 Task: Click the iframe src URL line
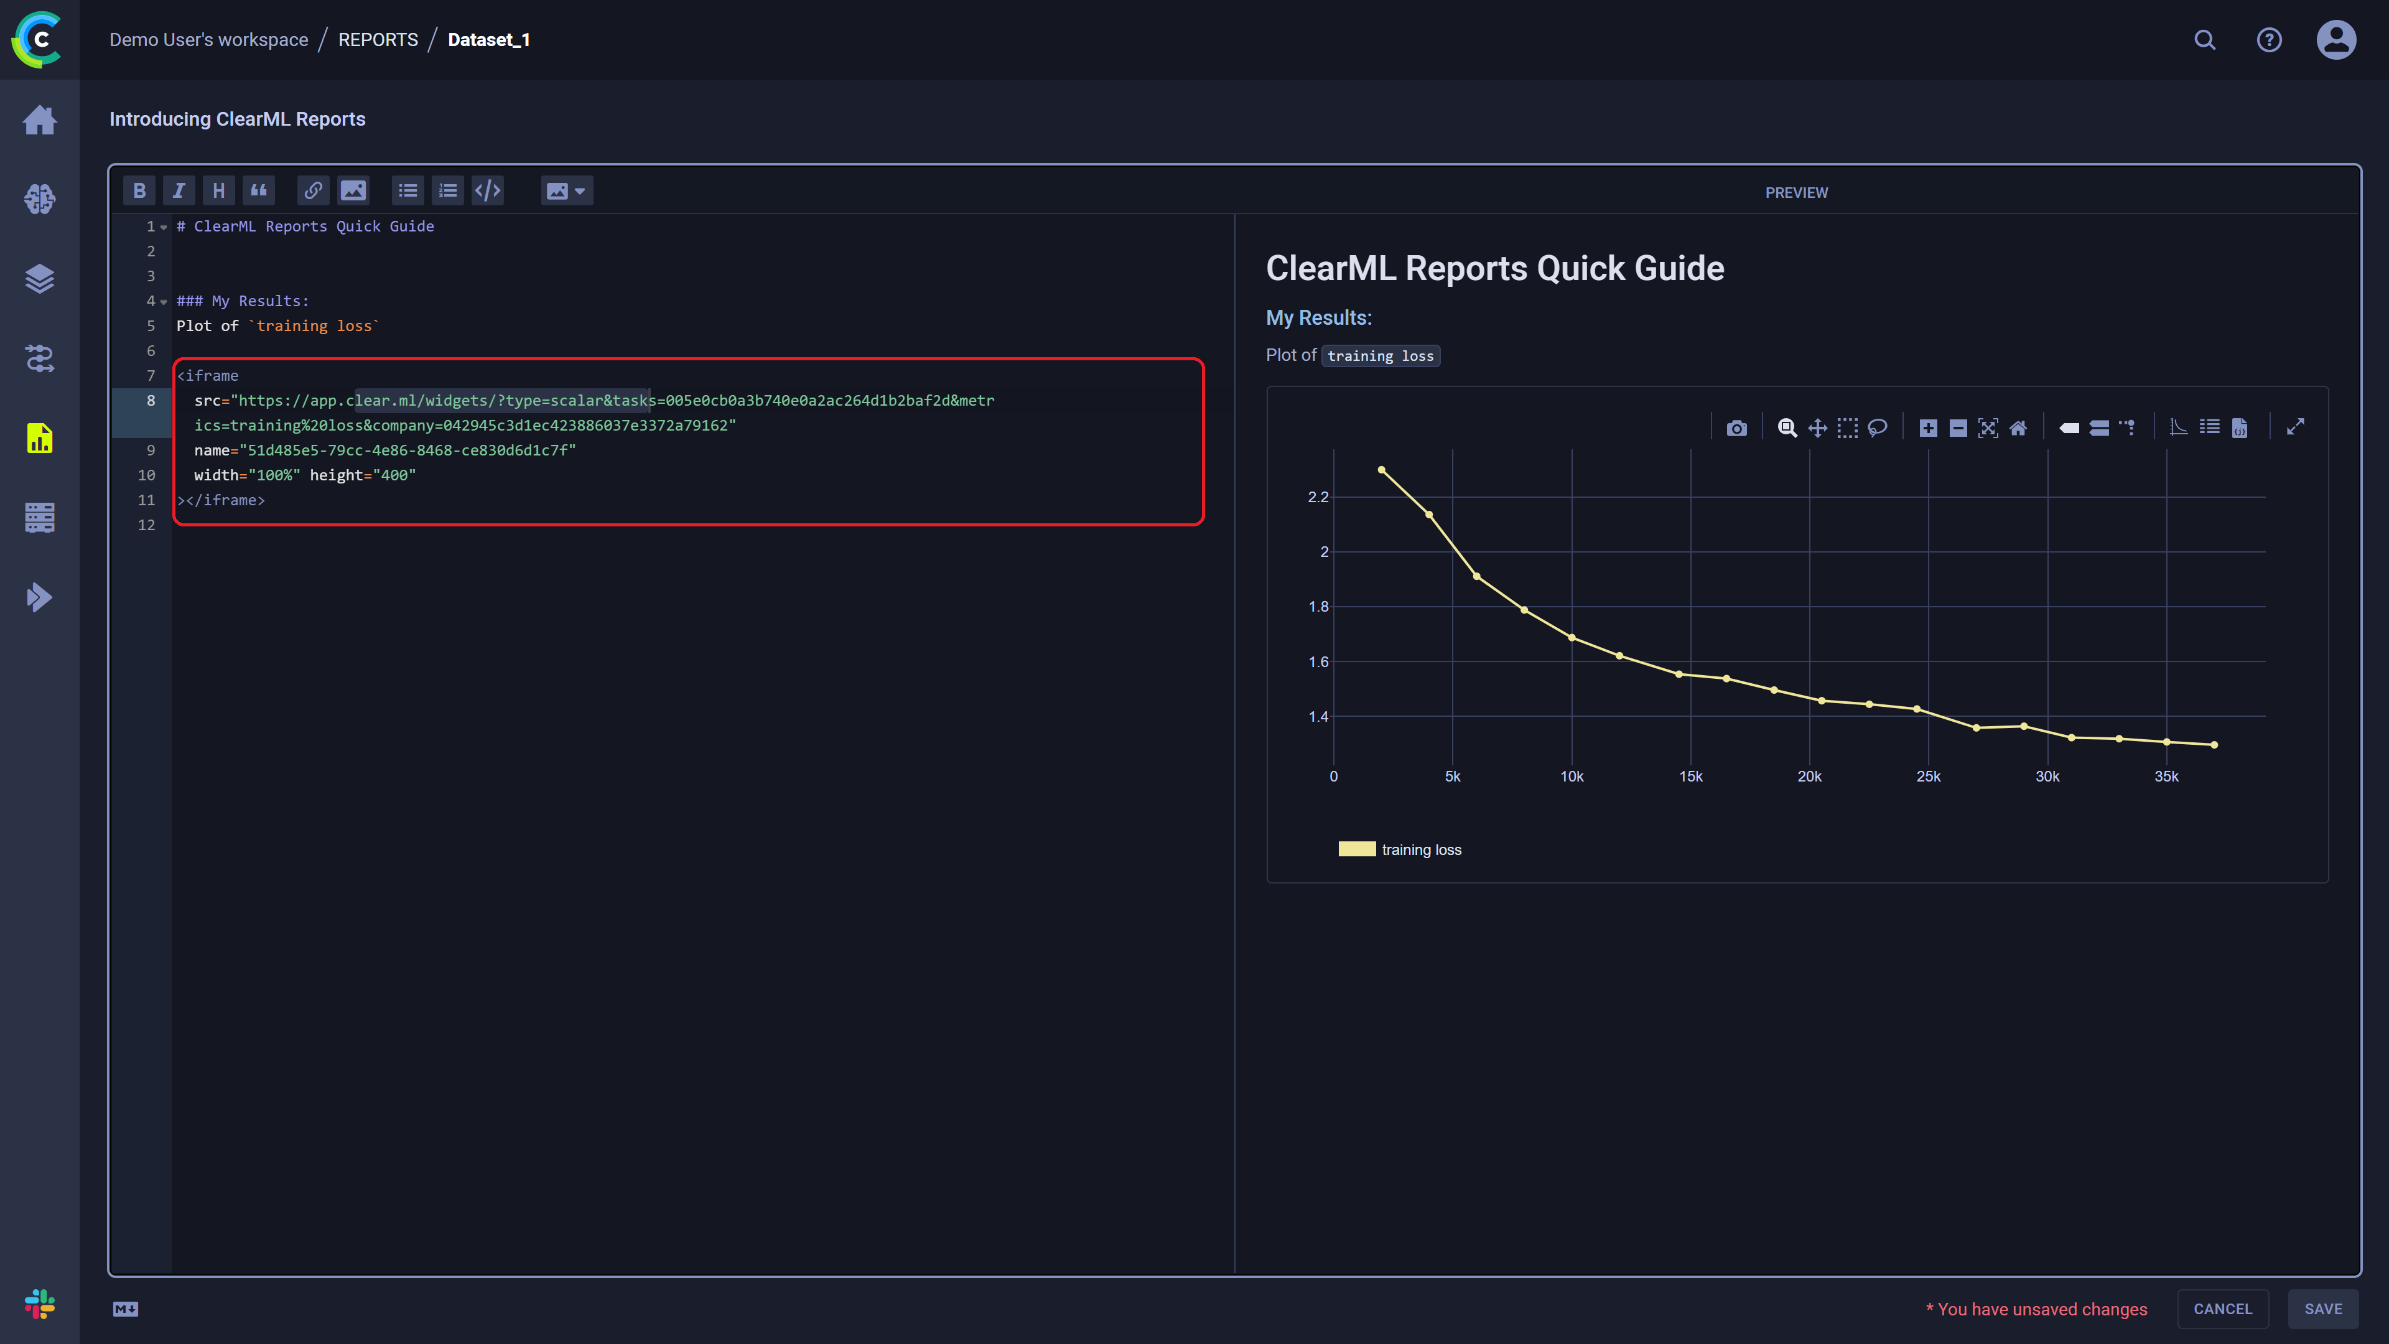594,413
